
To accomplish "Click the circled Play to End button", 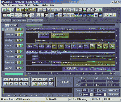I will tap(21, 80).
